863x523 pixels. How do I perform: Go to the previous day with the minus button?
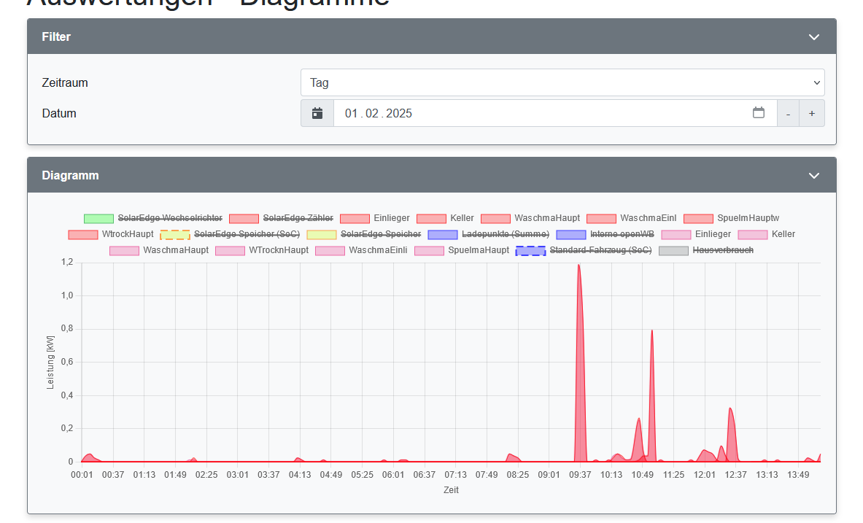pos(788,113)
